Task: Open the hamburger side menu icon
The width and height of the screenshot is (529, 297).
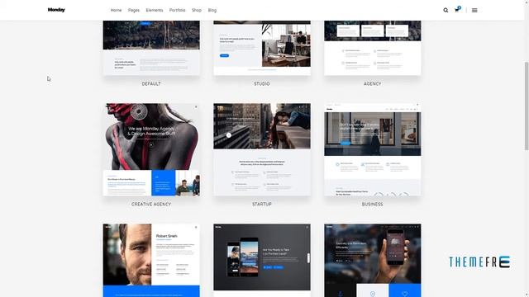Action: pyautogui.click(x=474, y=10)
